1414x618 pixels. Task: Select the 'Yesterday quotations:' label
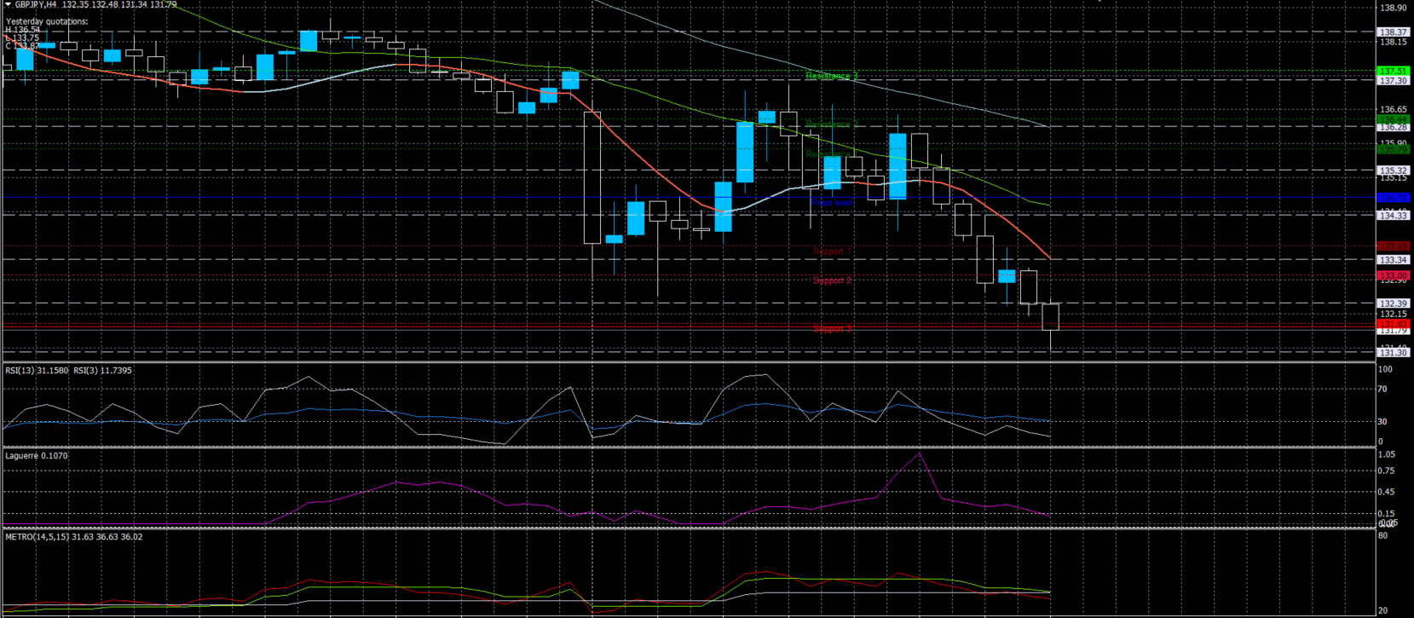(47, 21)
